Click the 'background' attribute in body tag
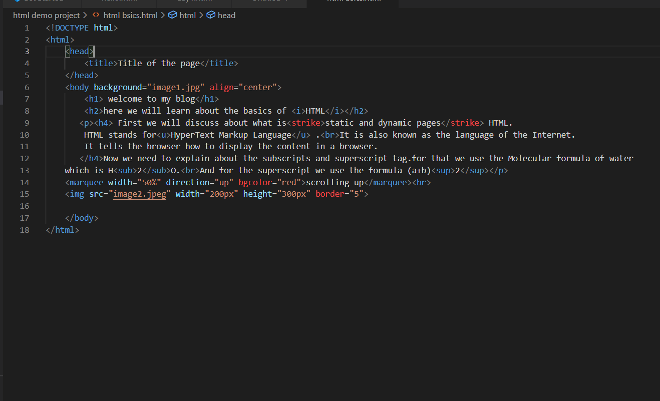660x401 pixels. [x=118, y=87]
